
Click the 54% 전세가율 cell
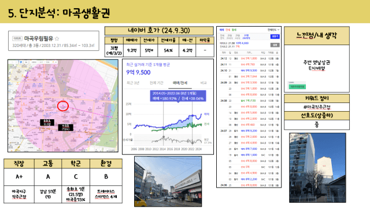tap(168, 50)
